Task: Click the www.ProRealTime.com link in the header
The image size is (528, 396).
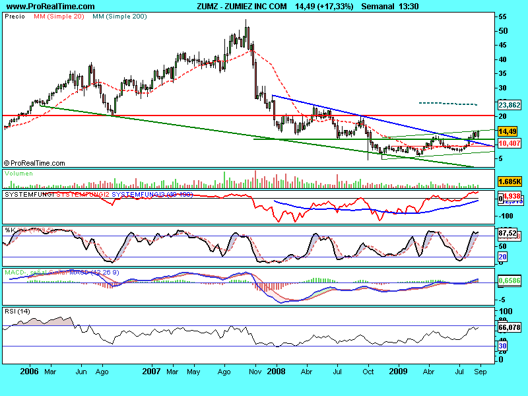Action: (51, 7)
